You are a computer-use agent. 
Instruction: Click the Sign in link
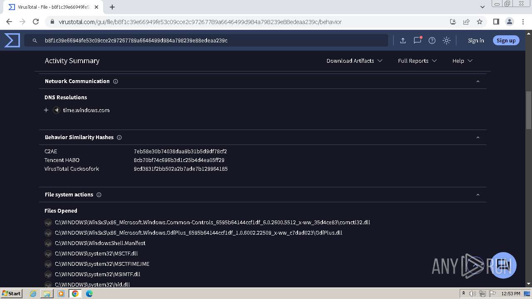[x=476, y=41]
